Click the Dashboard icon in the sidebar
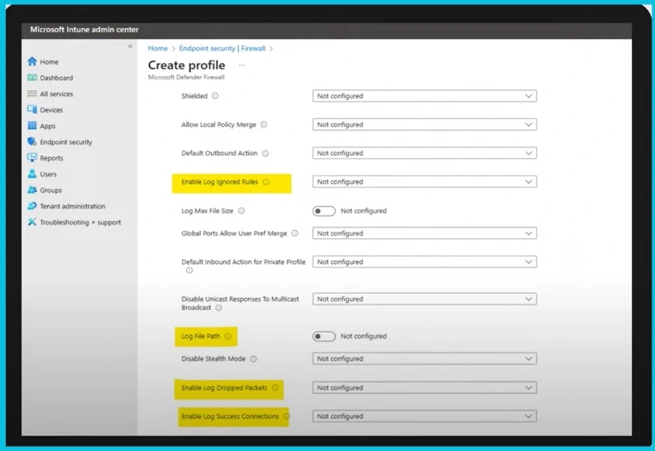Viewport: 655px width, 451px height. (x=32, y=78)
